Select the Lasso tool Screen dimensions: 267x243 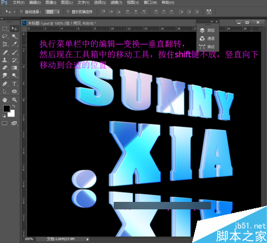pyautogui.click(x=5, y=36)
